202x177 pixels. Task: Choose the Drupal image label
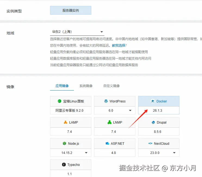(162, 123)
